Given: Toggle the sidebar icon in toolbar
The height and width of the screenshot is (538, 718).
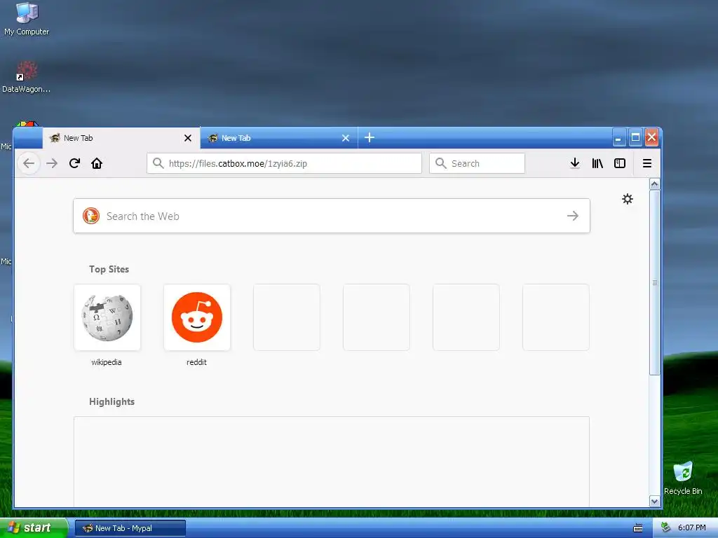Looking at the screenshot, I should [x=620, y=163].
